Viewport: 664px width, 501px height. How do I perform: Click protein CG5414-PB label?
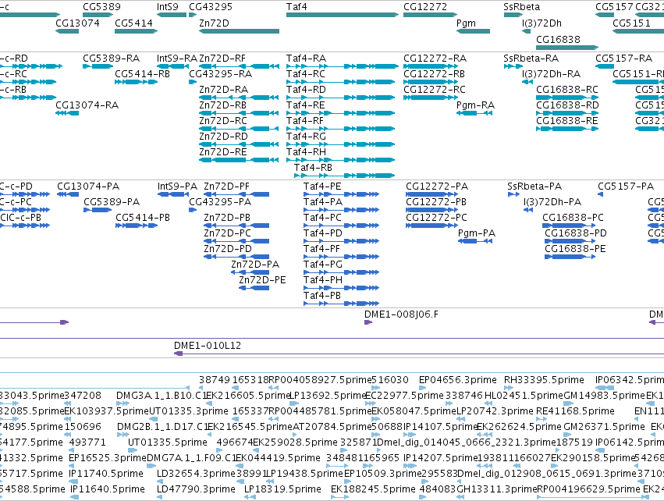[x=143, y=218]
